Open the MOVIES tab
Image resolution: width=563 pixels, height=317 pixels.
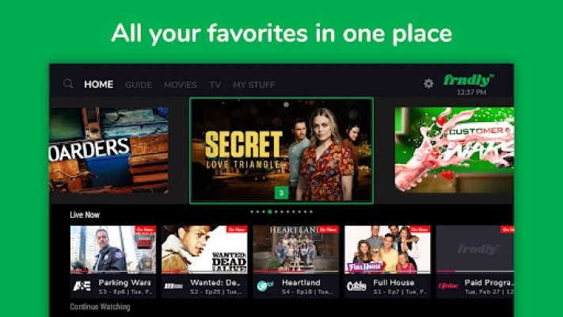[181, 85]
